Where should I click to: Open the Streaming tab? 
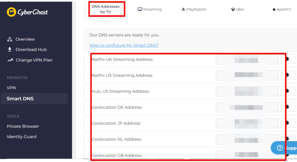point(150,9)
